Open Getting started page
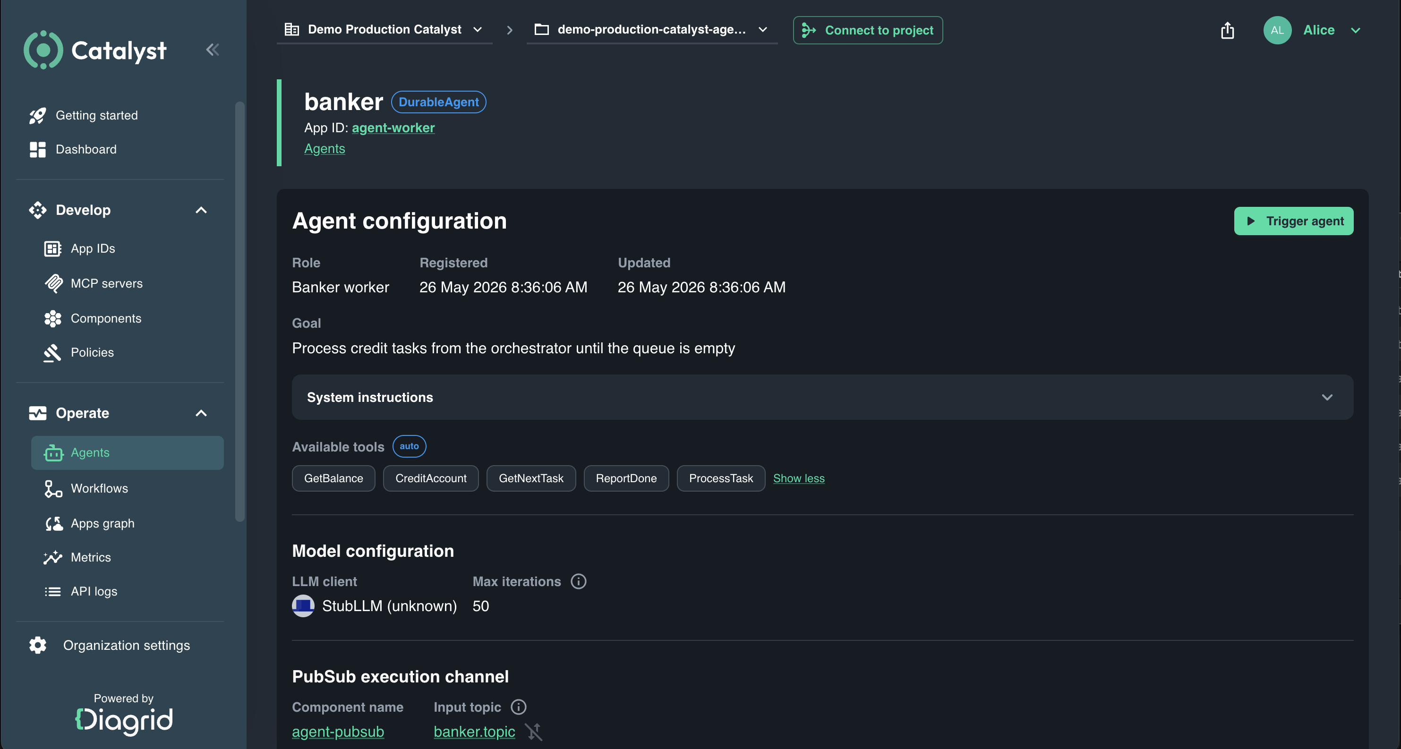The width and height of the screenshot is (1401, 749). point(97,115)
